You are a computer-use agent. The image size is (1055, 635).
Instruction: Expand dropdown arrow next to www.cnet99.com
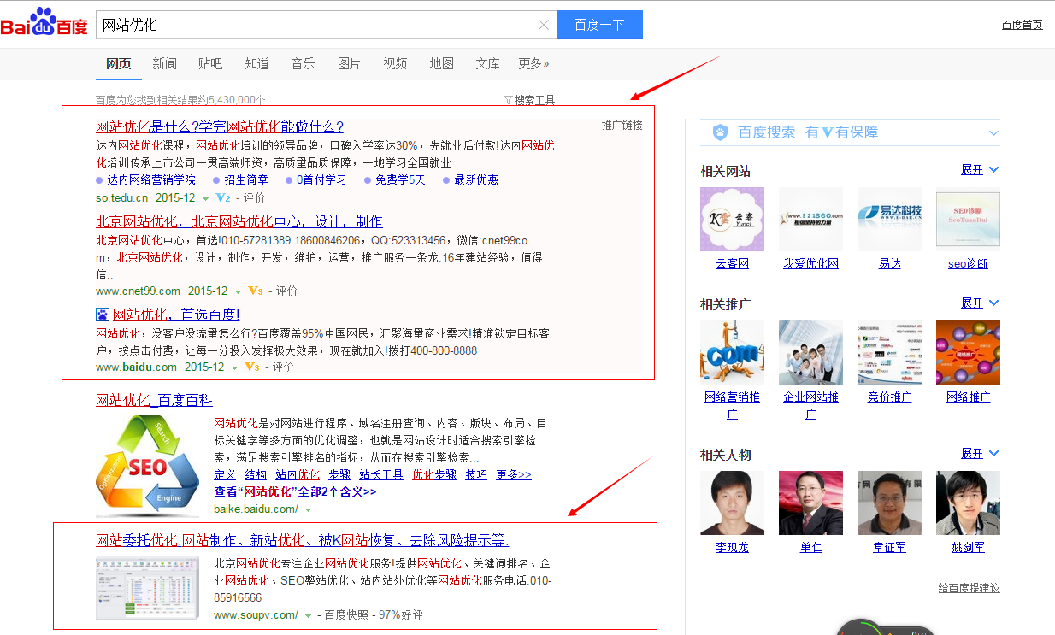pyautogui.click(x=238, y=291)
